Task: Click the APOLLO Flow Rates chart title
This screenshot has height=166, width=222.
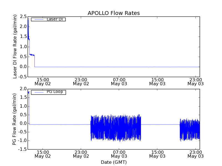Action: 113,13
